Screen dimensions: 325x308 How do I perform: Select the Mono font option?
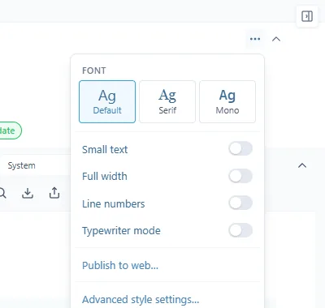coord(227,101)
